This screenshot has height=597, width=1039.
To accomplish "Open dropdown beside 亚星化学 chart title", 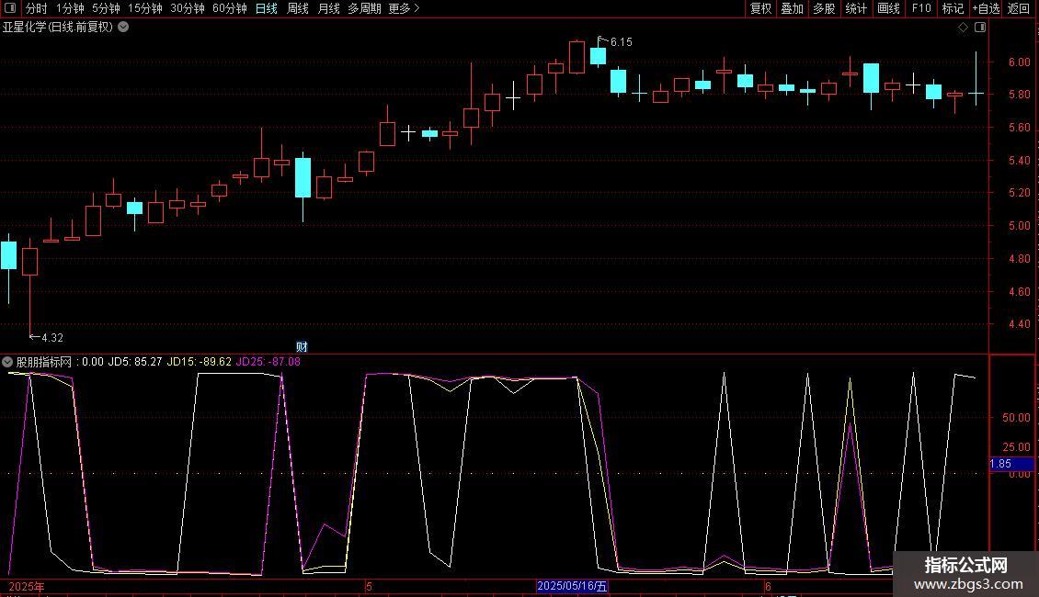I will click(123, 28).
